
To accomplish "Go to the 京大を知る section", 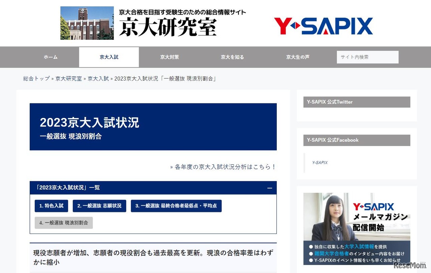I will [x=232, y=57].
